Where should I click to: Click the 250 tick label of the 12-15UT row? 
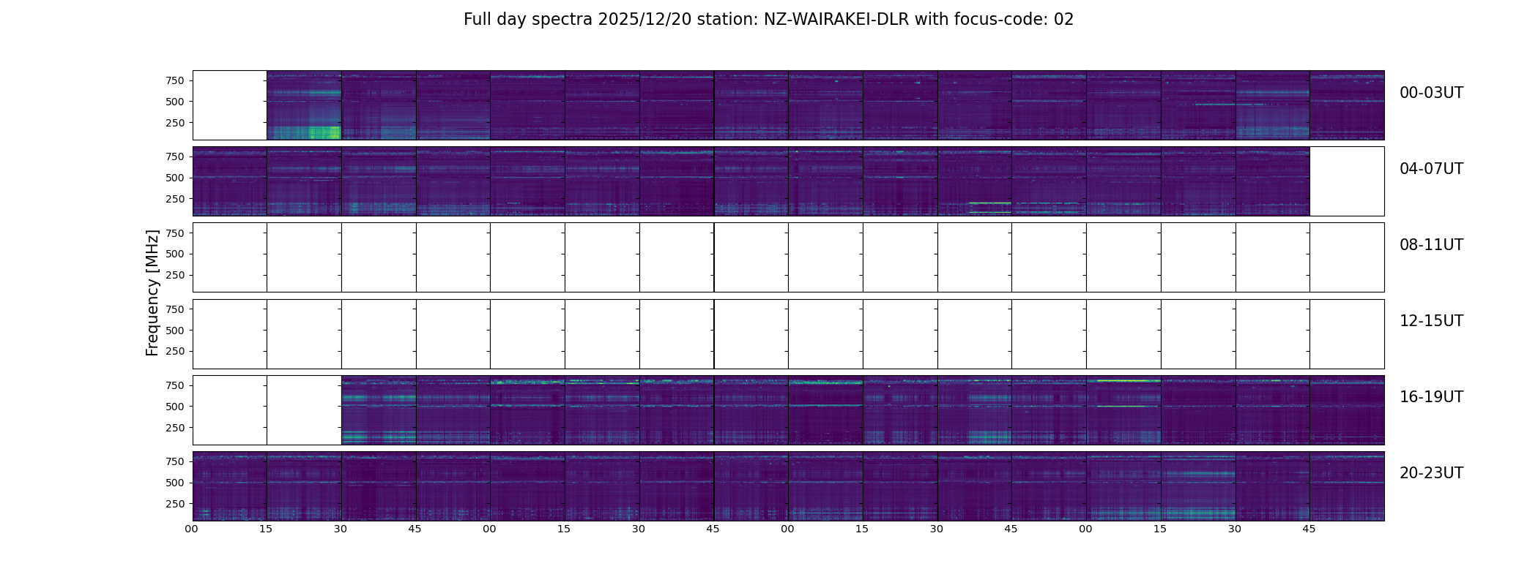pyautogui.click(x=174, y=351)
